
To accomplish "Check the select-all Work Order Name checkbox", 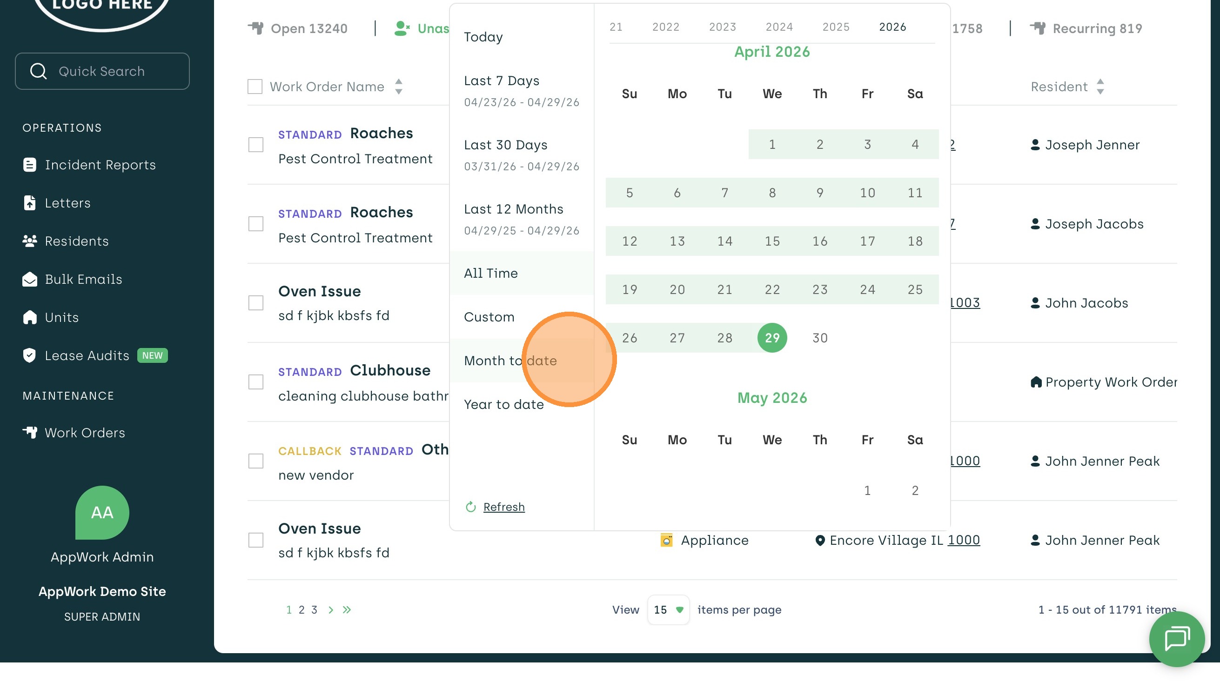I will tap(255, 87).
